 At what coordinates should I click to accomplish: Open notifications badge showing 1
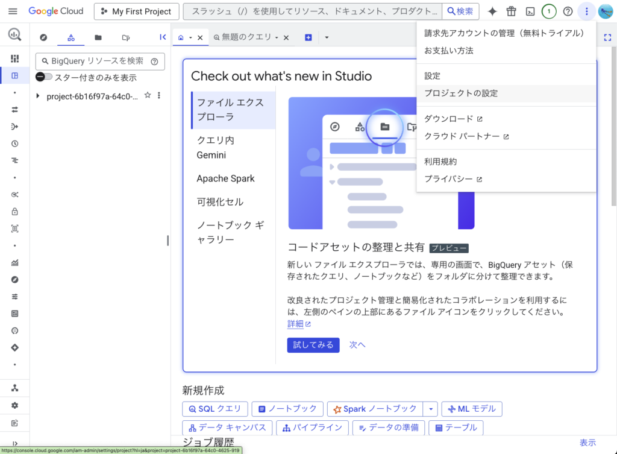point(549,11)
